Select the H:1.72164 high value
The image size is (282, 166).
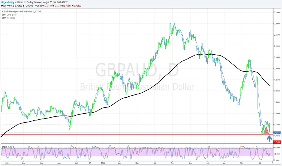point(57,6)
